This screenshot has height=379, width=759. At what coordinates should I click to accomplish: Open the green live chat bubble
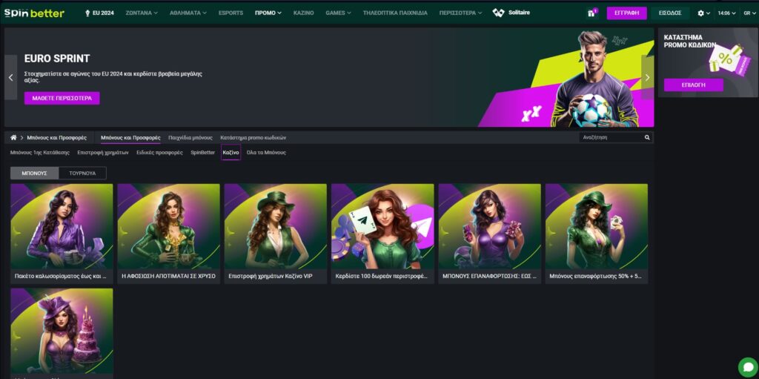pyautogui.click(x=748, y=367)
